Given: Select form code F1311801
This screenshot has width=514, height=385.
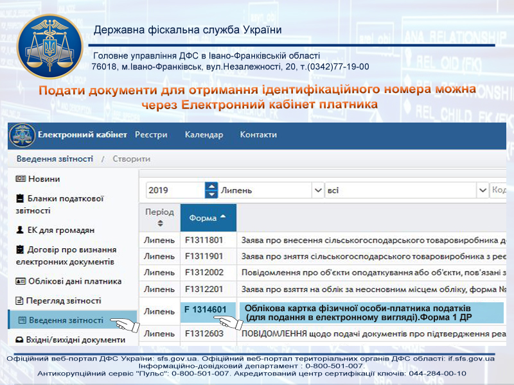Looking at the screenshot, I should [x=204, y=240].
